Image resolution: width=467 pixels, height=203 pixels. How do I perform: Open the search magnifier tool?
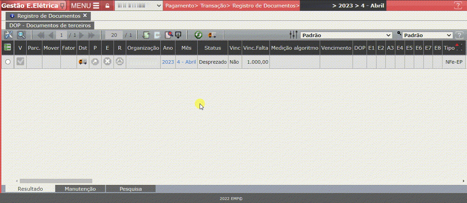[21, 35]
